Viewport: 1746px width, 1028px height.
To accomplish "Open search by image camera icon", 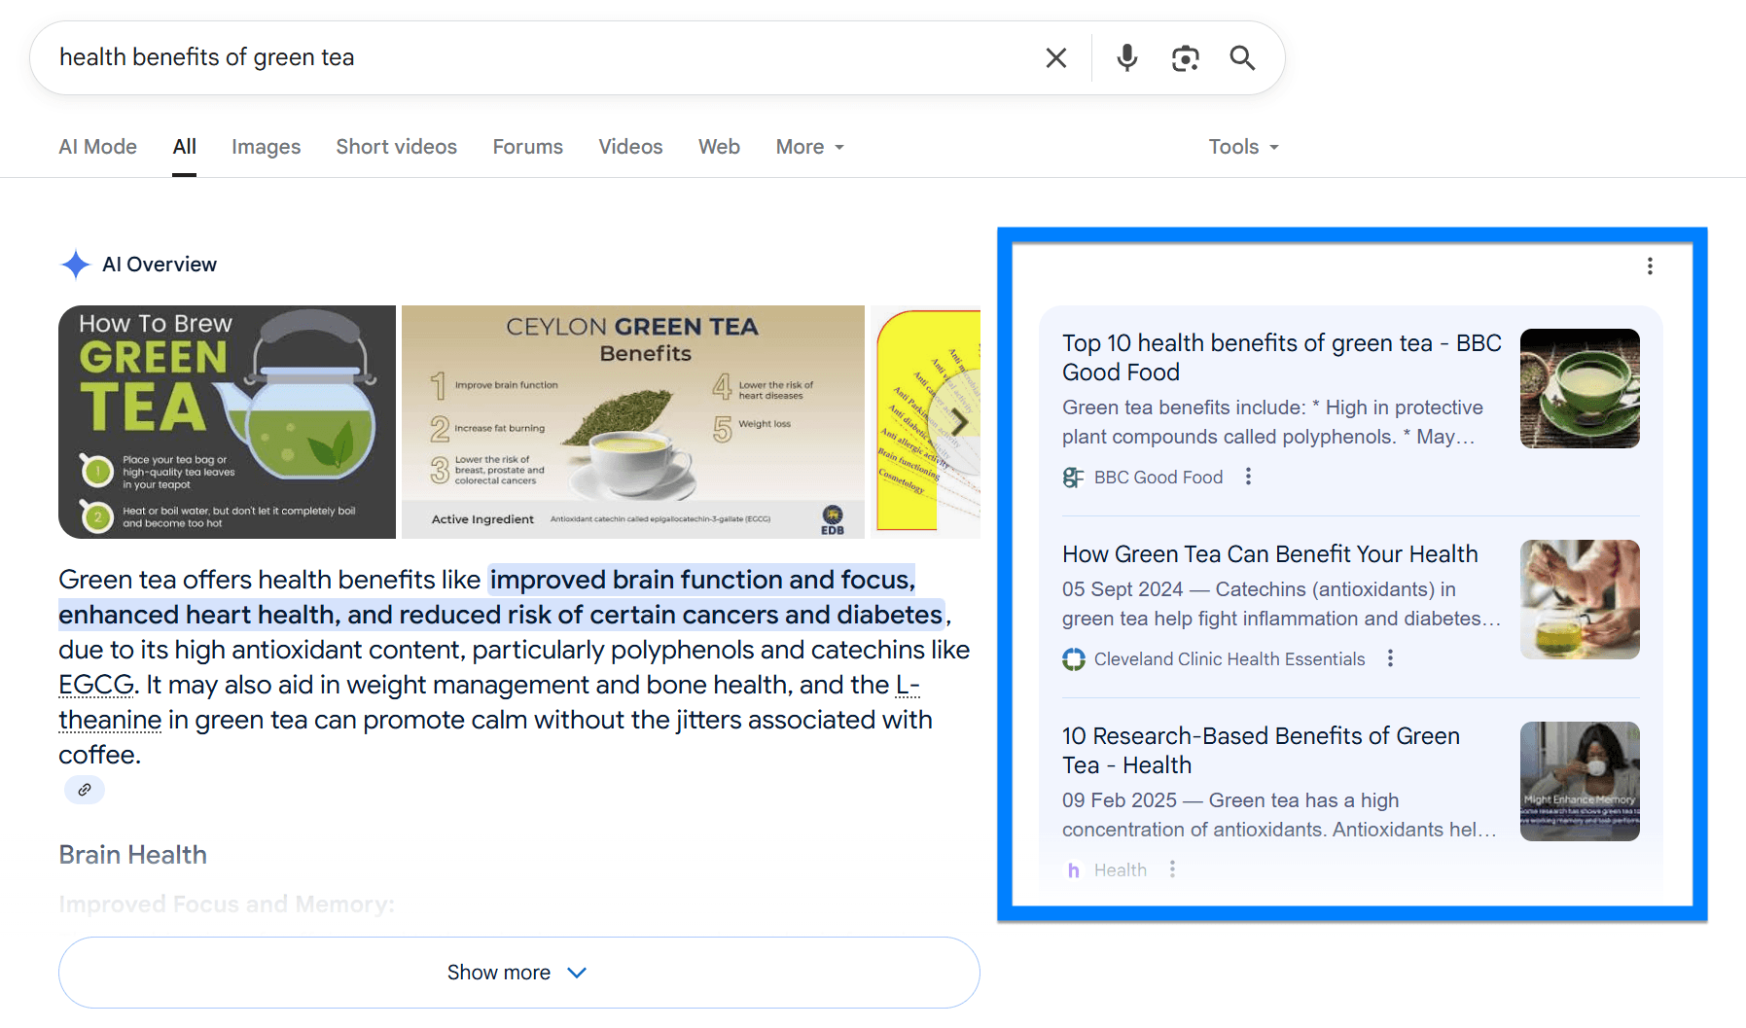I will pos(1185,58).
